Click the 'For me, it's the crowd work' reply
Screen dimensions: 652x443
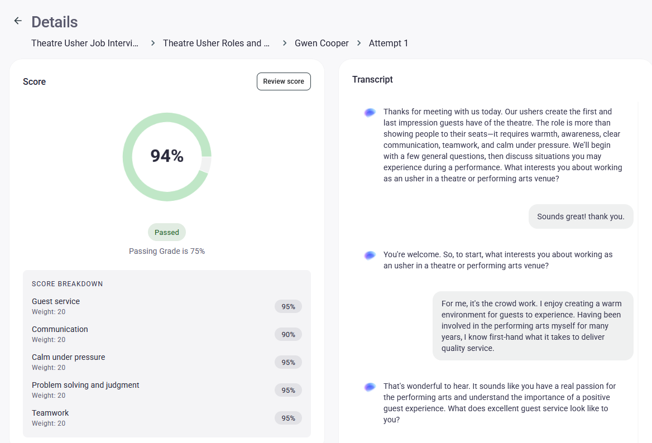(x=533, y=326)
